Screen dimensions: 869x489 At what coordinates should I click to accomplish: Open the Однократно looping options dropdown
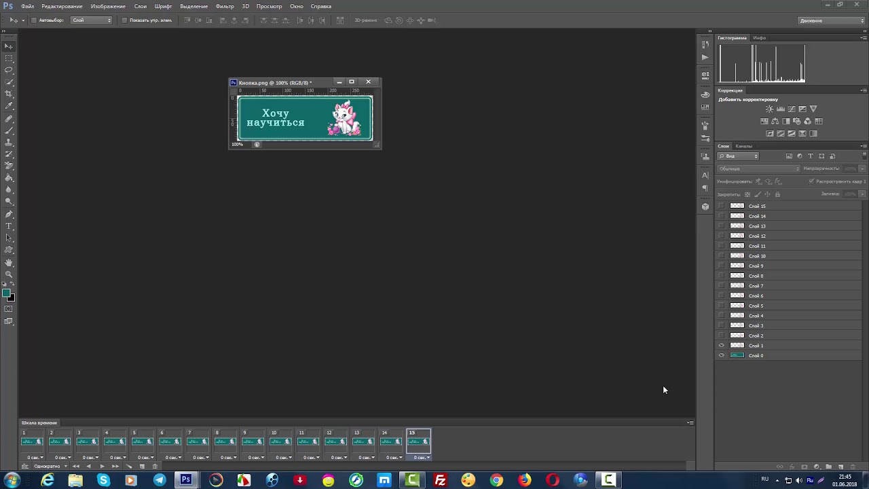pyautogui.click(x=50, y=466)
